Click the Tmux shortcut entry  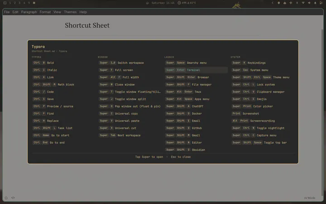tap(183, 92)
